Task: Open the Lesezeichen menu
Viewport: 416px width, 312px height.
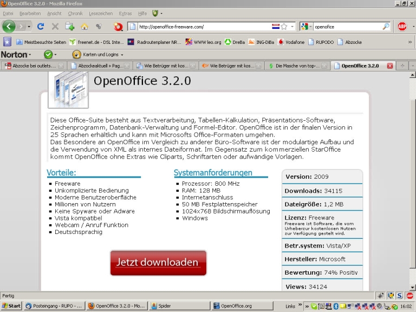Action: pyautogui.click(x=100, y=13)
